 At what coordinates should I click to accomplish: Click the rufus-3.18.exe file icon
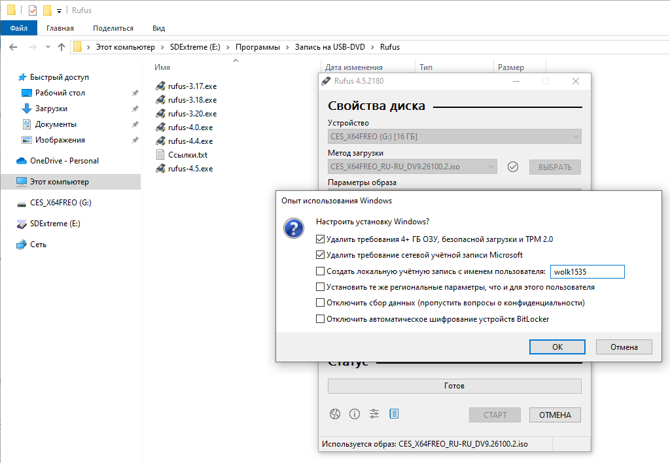[160, 100]
